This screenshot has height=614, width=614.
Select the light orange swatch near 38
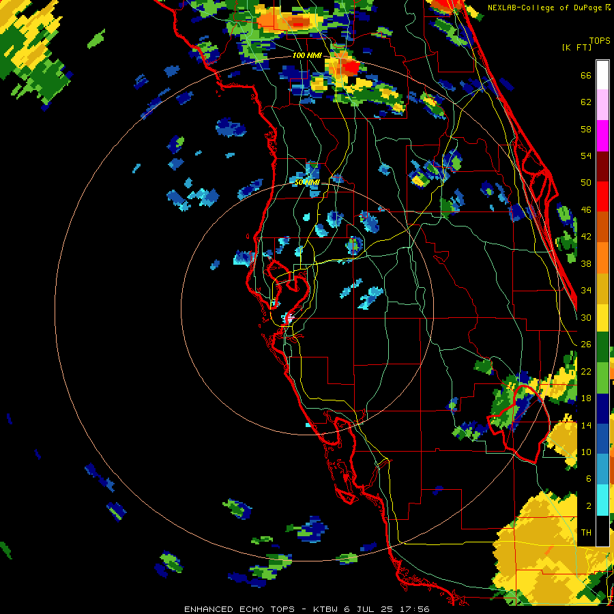tap(602, 257)
